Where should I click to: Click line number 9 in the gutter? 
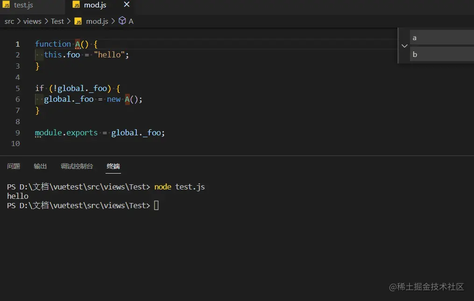(18, 133)
